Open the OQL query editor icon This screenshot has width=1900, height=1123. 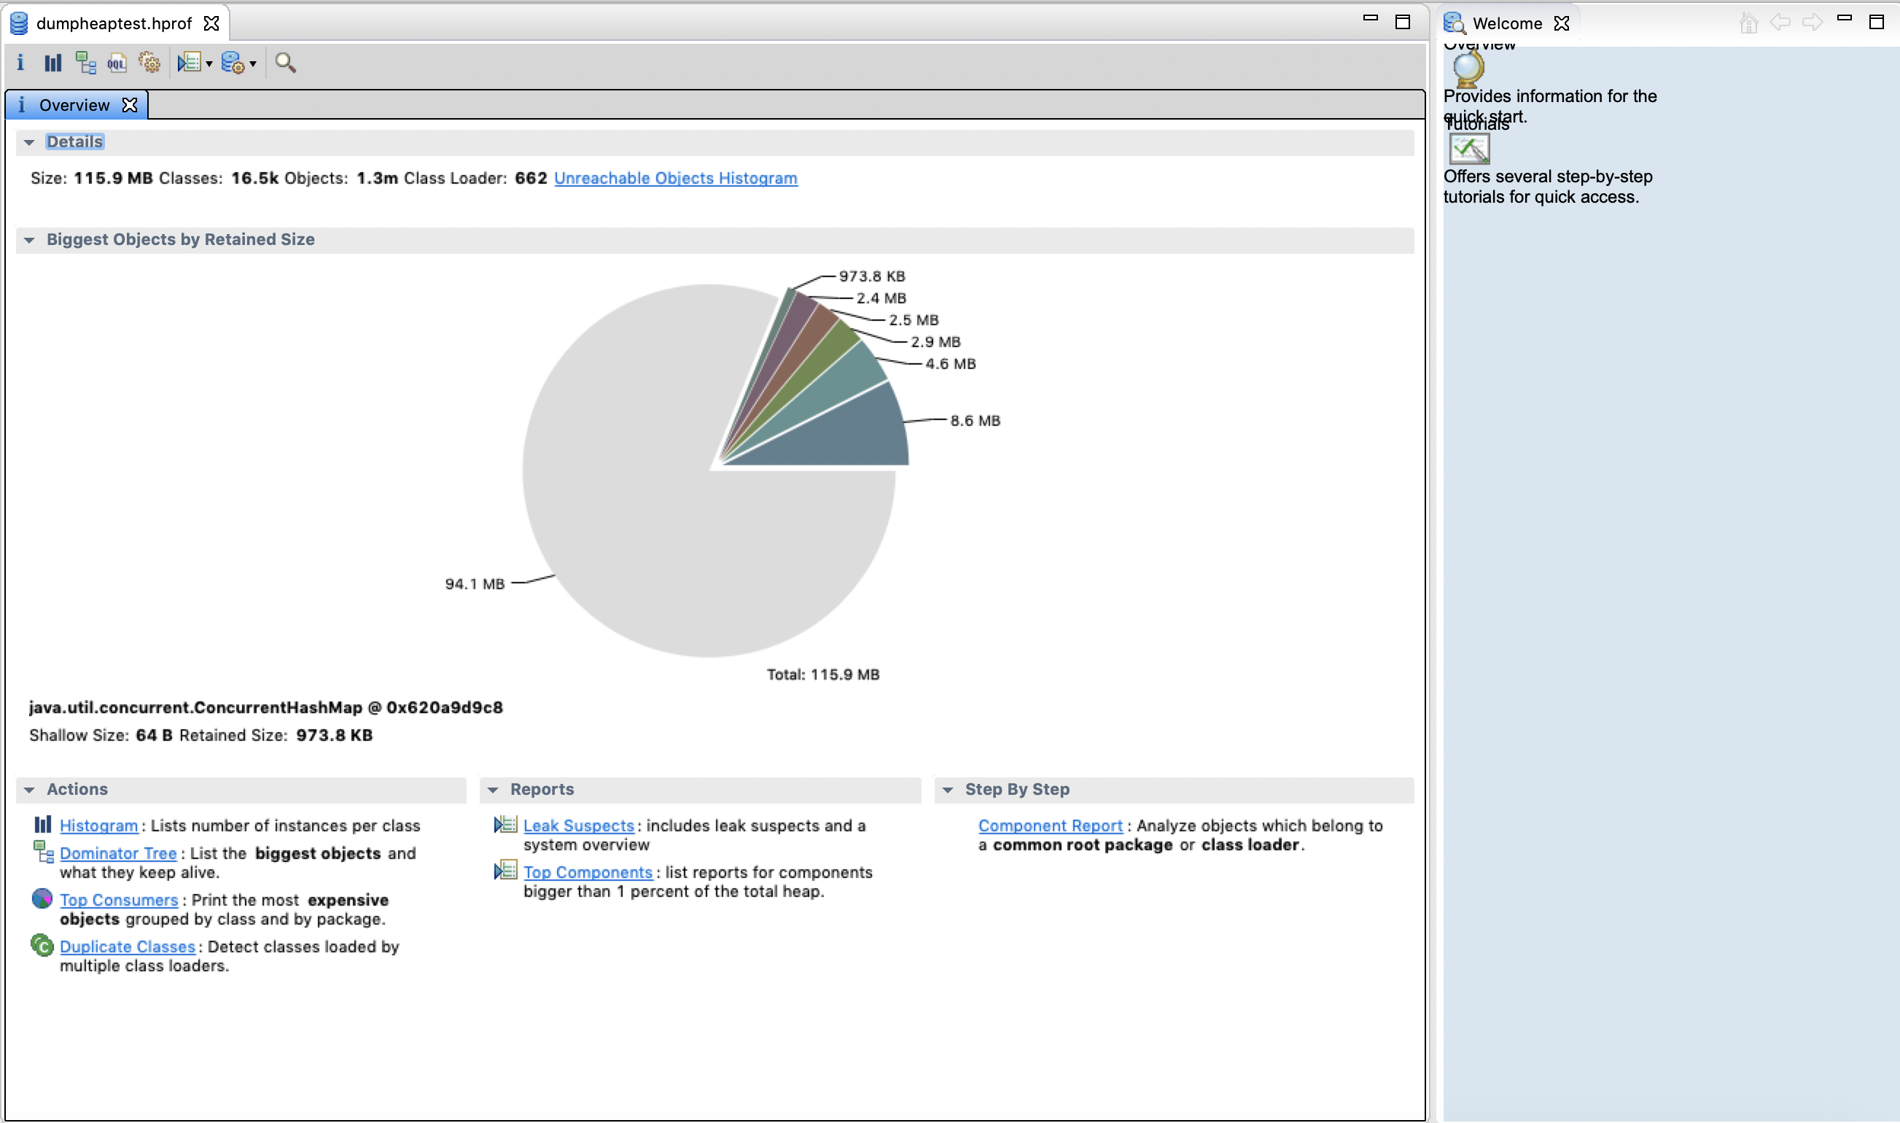tap(117, 63)
